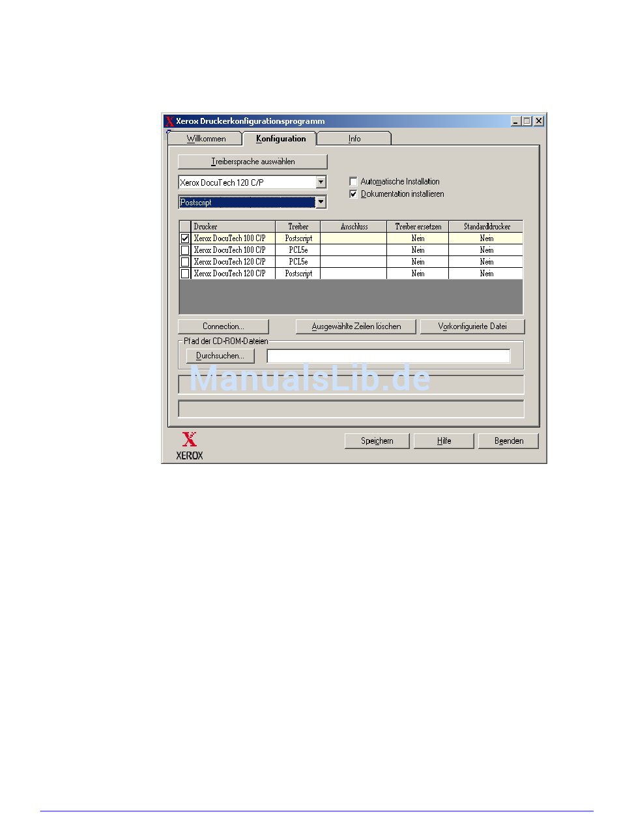Click Ausgewählte Zeilen löschen button
The height and width of the screenshot is (825, 619).
click(x=356, y=326)
